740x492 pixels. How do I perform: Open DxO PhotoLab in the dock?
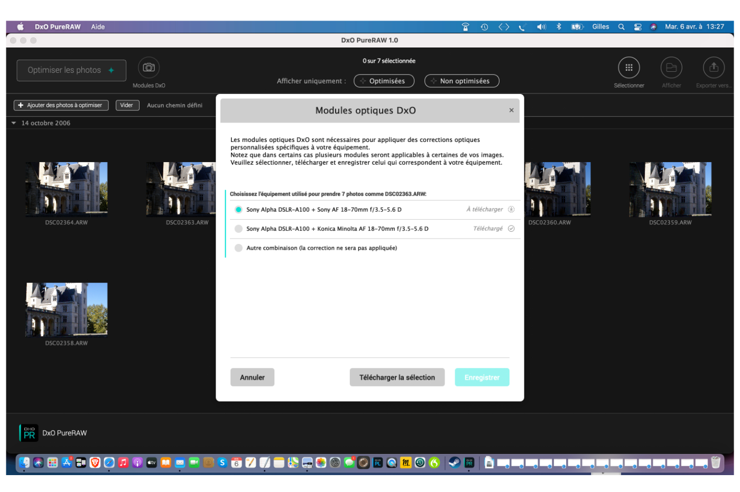pos(378,462)
